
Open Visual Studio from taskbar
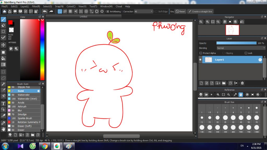20,146
